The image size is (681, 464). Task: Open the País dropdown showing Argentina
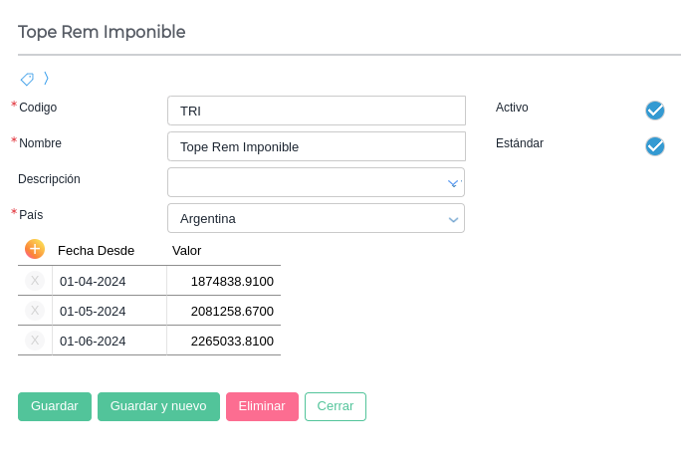tap(453, 219)
